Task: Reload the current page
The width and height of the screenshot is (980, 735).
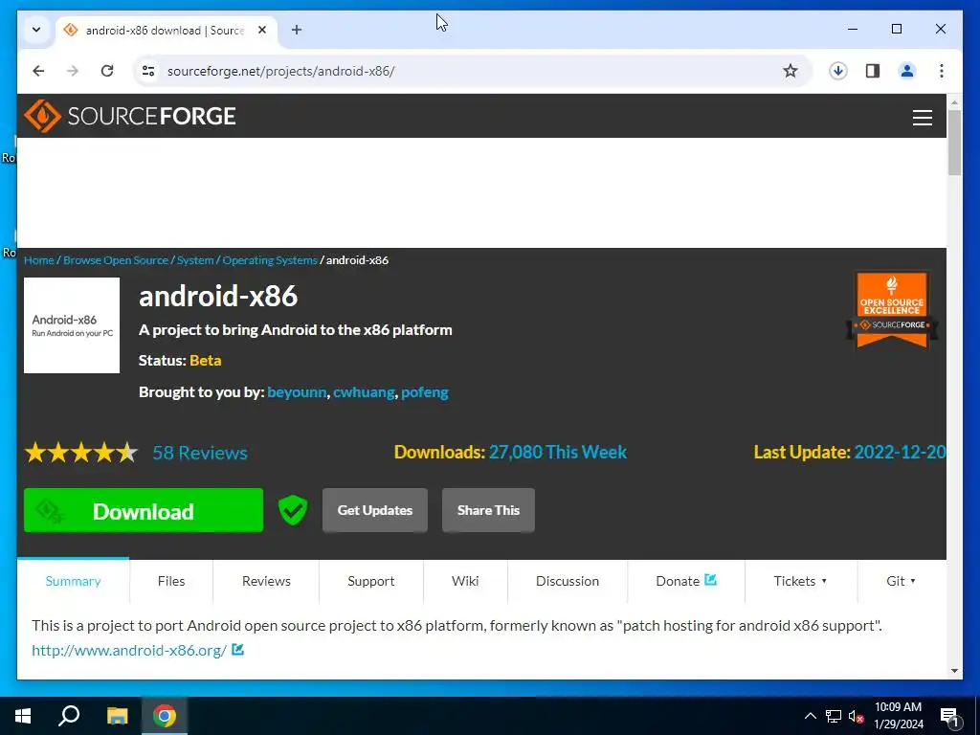Action: 107,71
